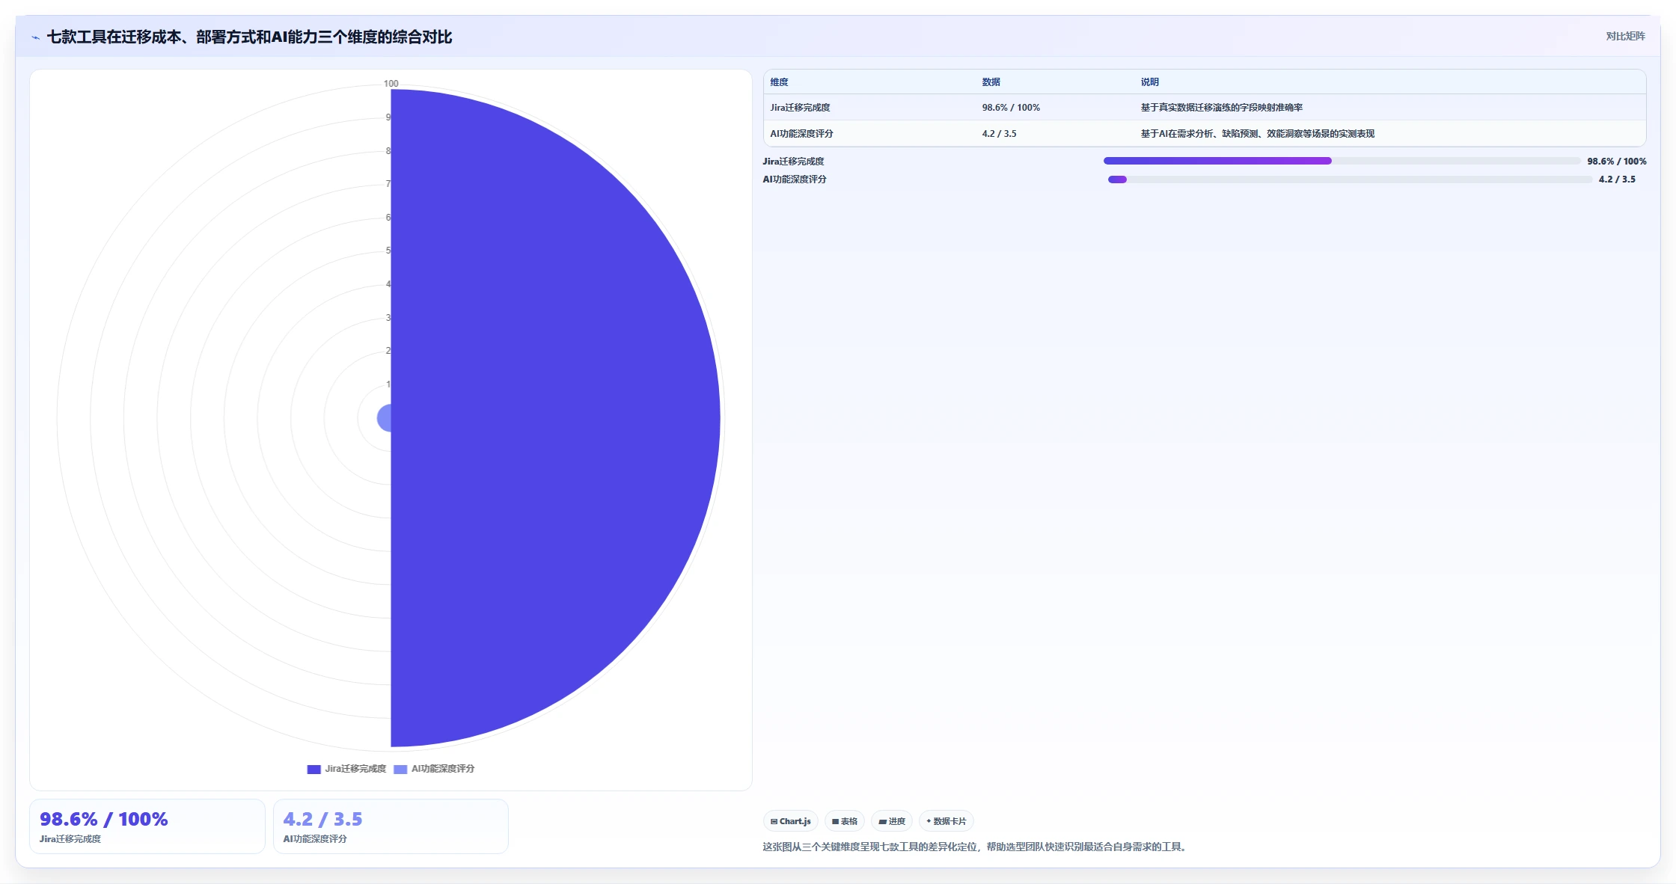Open the 4.2 / 3.5 stat card
This screenshot has width=1676, height=884.
(391, 826)
